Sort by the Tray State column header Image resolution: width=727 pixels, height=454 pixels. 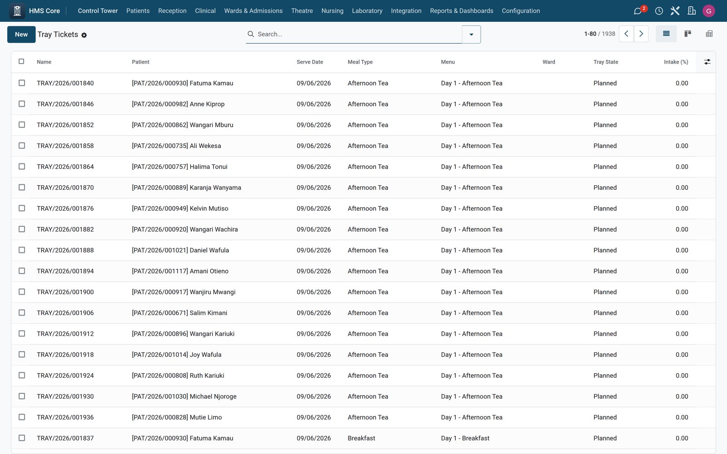pyautogui.click(x=606, y=62)
